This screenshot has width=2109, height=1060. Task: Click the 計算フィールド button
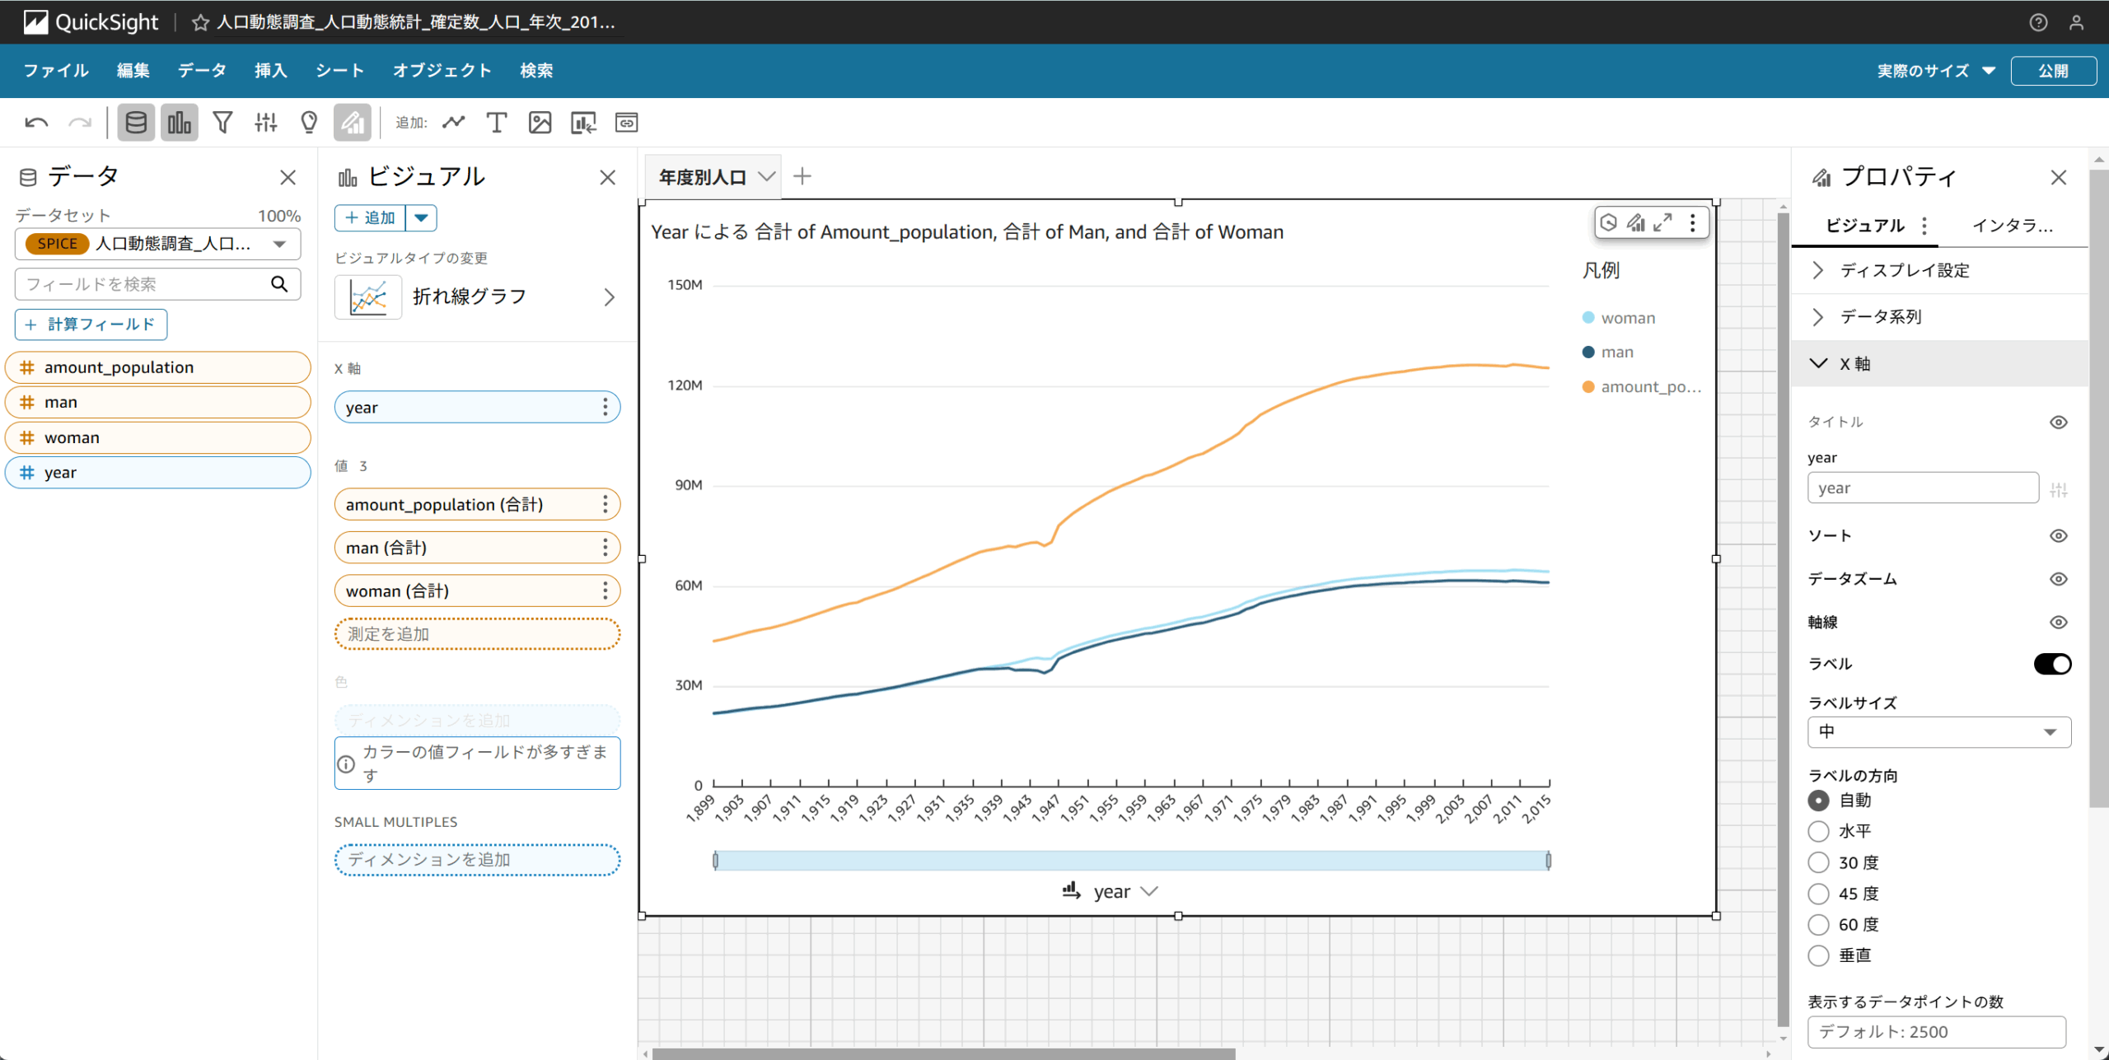coord(91,325)
